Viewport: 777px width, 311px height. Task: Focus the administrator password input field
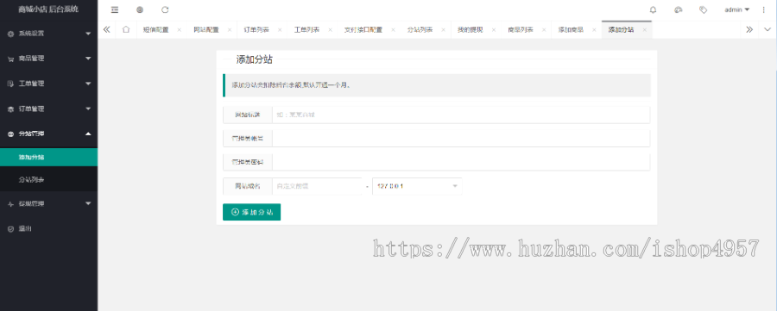point(461,162)
